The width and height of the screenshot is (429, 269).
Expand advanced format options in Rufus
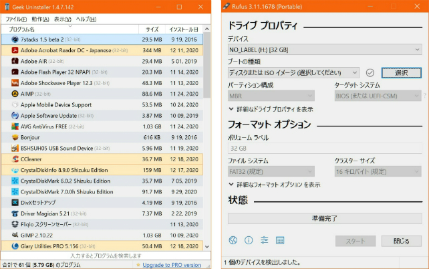pyautogui.click(x=274, y=185)
